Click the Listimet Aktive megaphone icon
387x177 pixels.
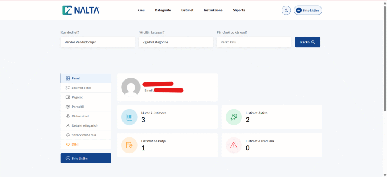234,117
